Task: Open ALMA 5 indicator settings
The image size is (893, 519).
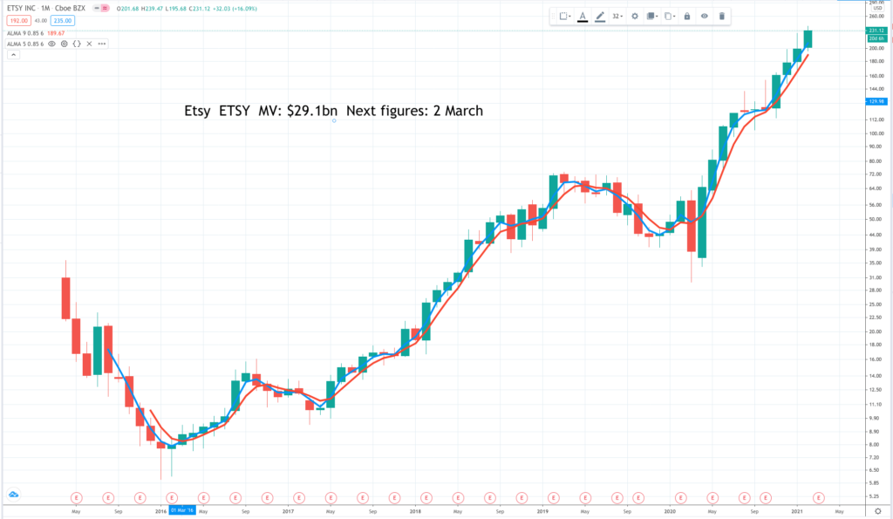Action: point(65,44)
